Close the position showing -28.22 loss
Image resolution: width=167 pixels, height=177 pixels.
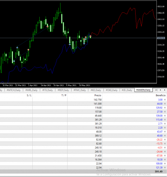point(165,140)
